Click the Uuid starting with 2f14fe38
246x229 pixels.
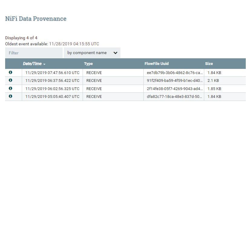coord(175,89)
